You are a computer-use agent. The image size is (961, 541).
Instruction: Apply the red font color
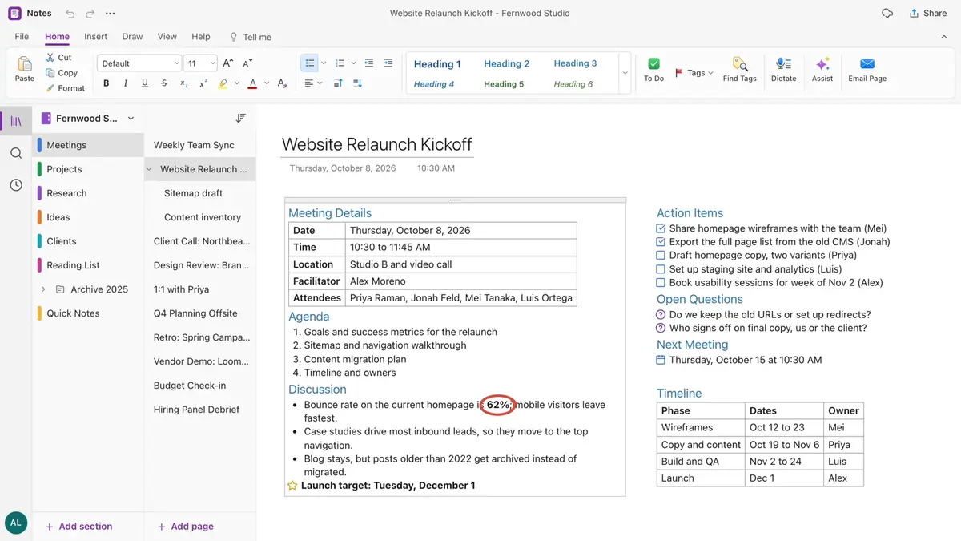click(253, 83)
